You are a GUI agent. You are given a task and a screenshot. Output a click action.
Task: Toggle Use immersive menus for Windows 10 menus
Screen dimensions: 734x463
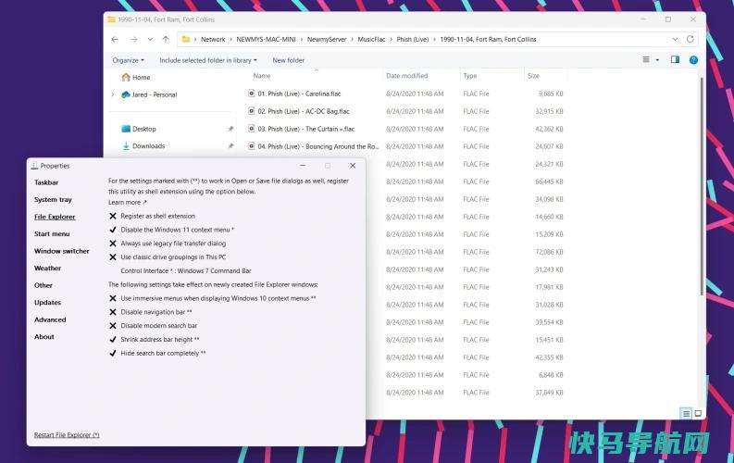[x=213, y=298]
